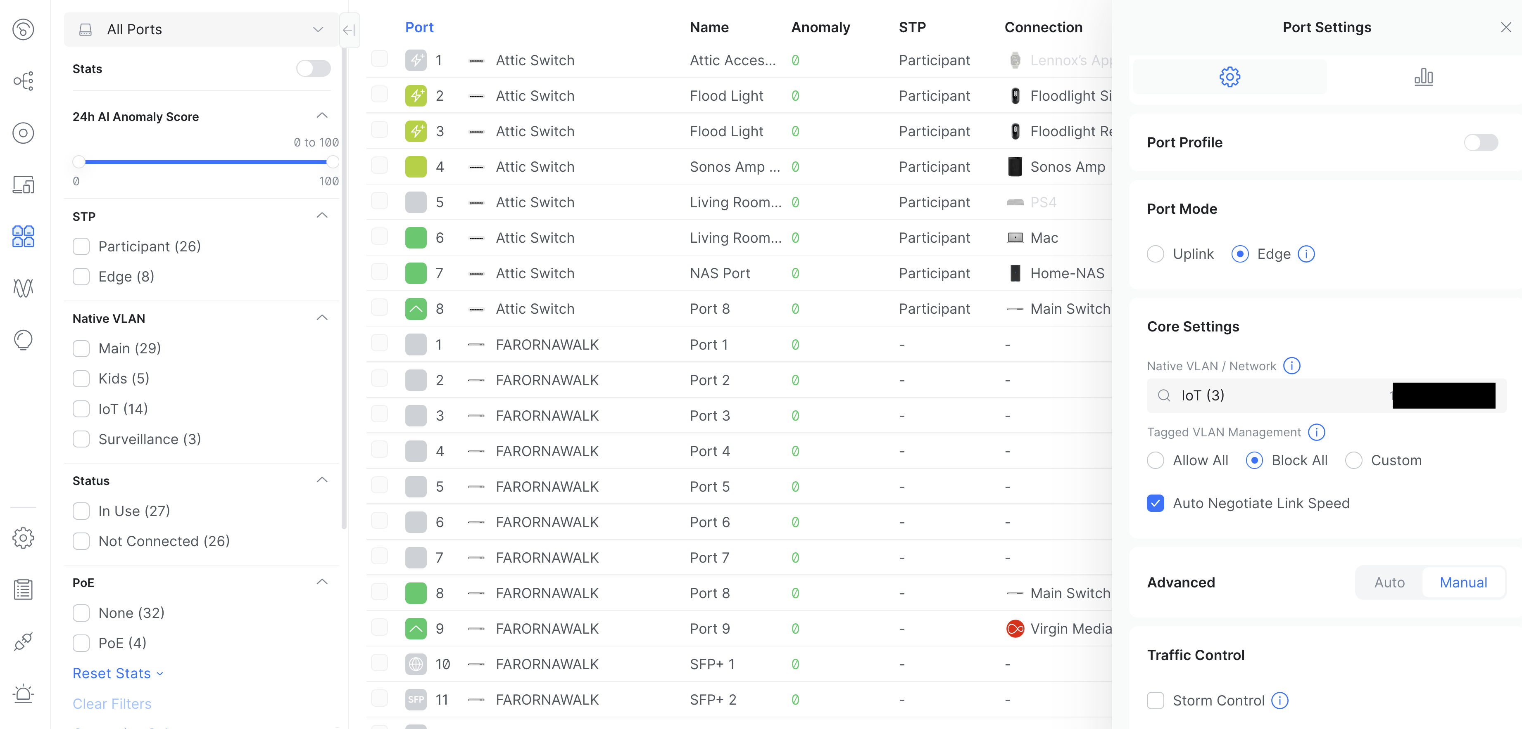Switch to port statistics bar-chart tab

[1423, 77]
